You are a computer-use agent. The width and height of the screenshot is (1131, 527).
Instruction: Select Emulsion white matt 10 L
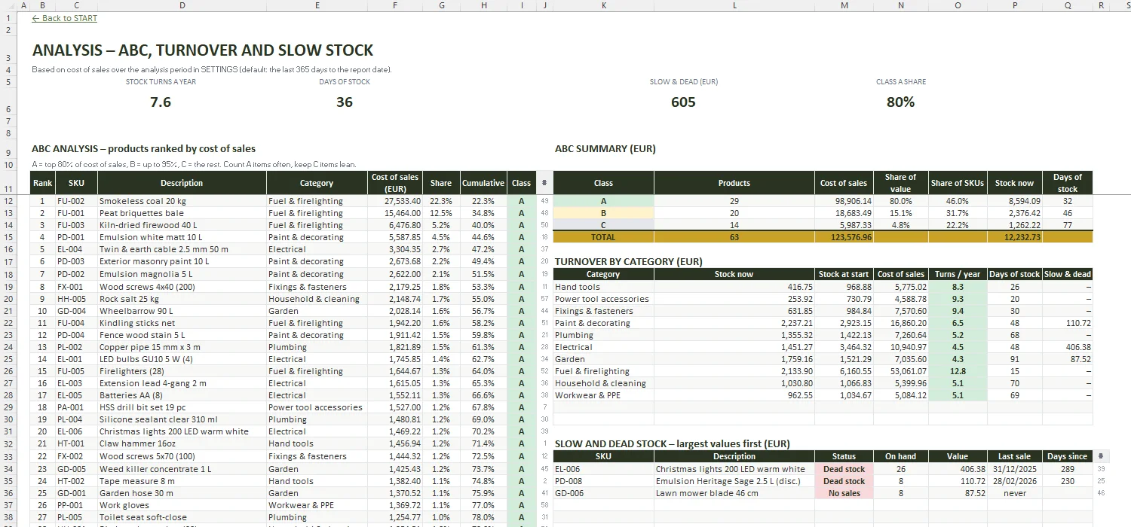pos(182,237)
